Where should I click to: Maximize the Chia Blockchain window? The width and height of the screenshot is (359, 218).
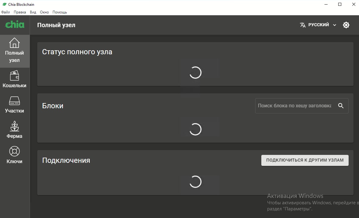[x=340, y=4]
